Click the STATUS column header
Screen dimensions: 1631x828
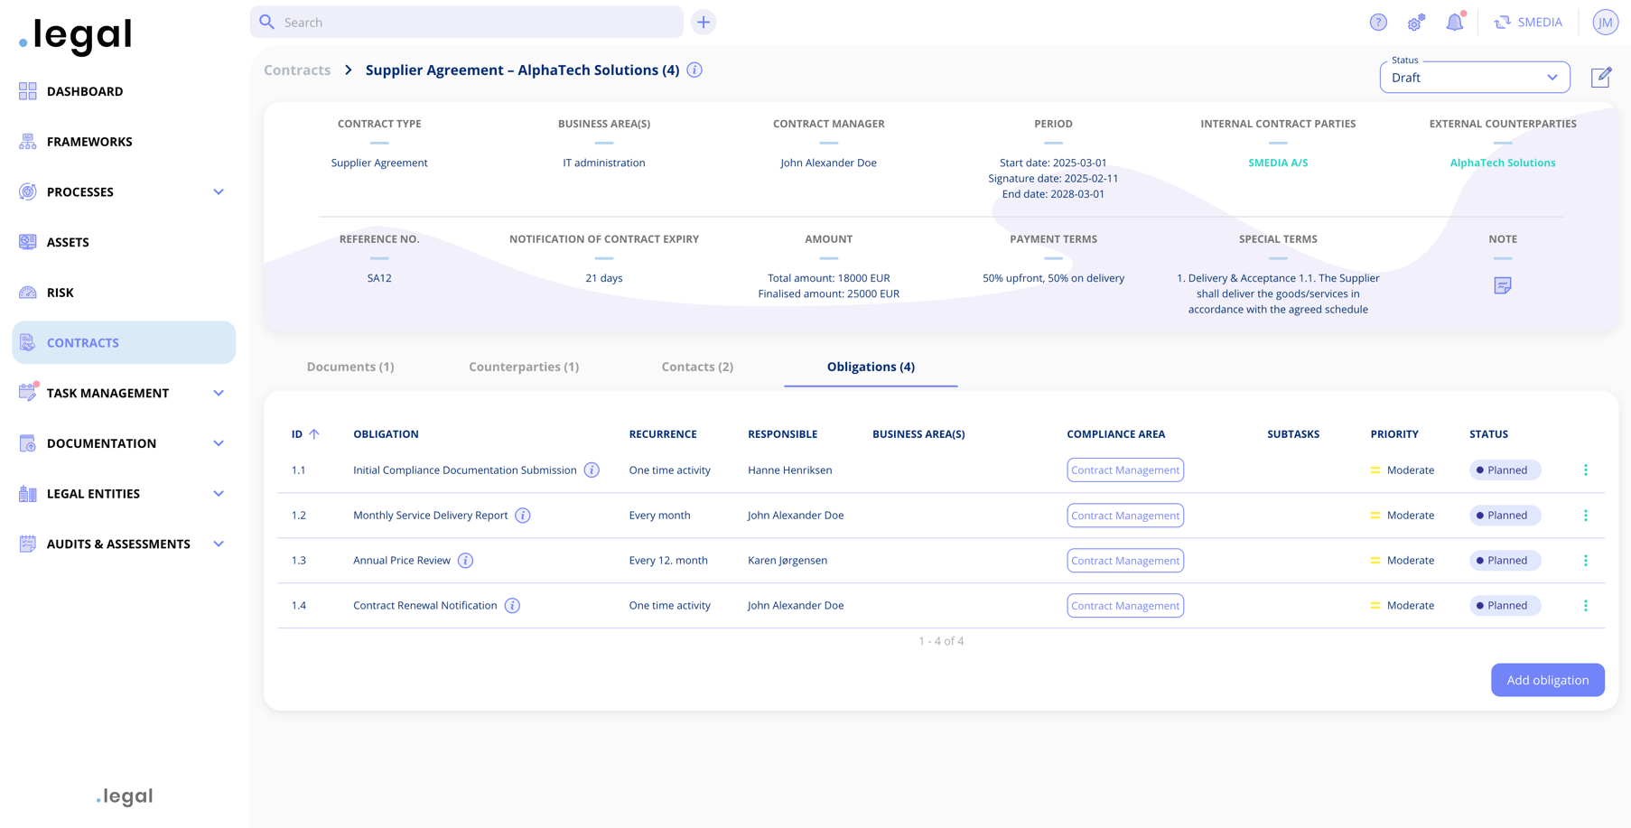coord(1488,434)
